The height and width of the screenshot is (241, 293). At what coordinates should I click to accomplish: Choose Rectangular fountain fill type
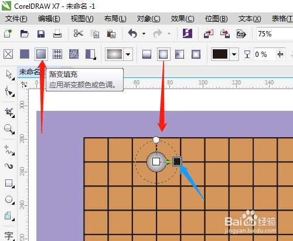[x=196, y=54]
